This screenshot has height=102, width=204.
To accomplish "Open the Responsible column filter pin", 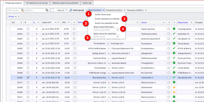I will click(x=192, y=22).
